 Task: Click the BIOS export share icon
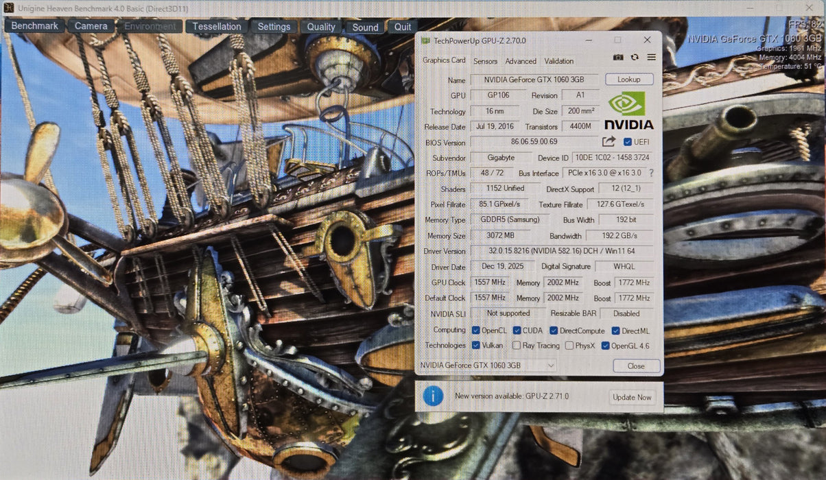609,142
